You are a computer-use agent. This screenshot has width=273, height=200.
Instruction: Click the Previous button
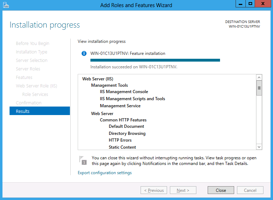[x=154, y=190]
